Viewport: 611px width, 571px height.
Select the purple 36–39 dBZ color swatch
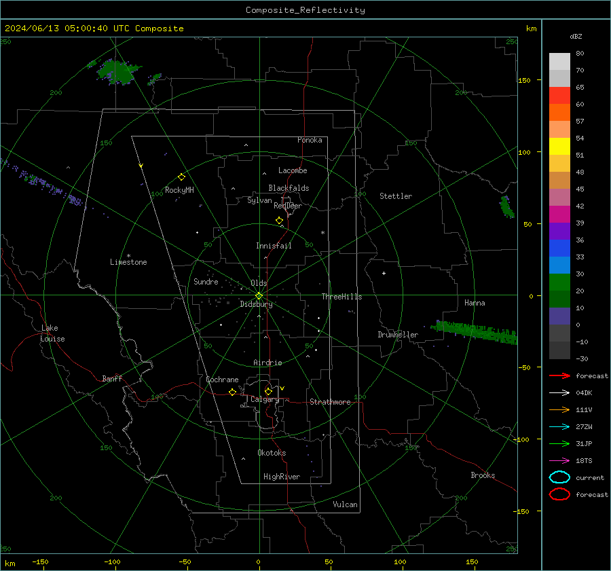[x=559, y=231]
